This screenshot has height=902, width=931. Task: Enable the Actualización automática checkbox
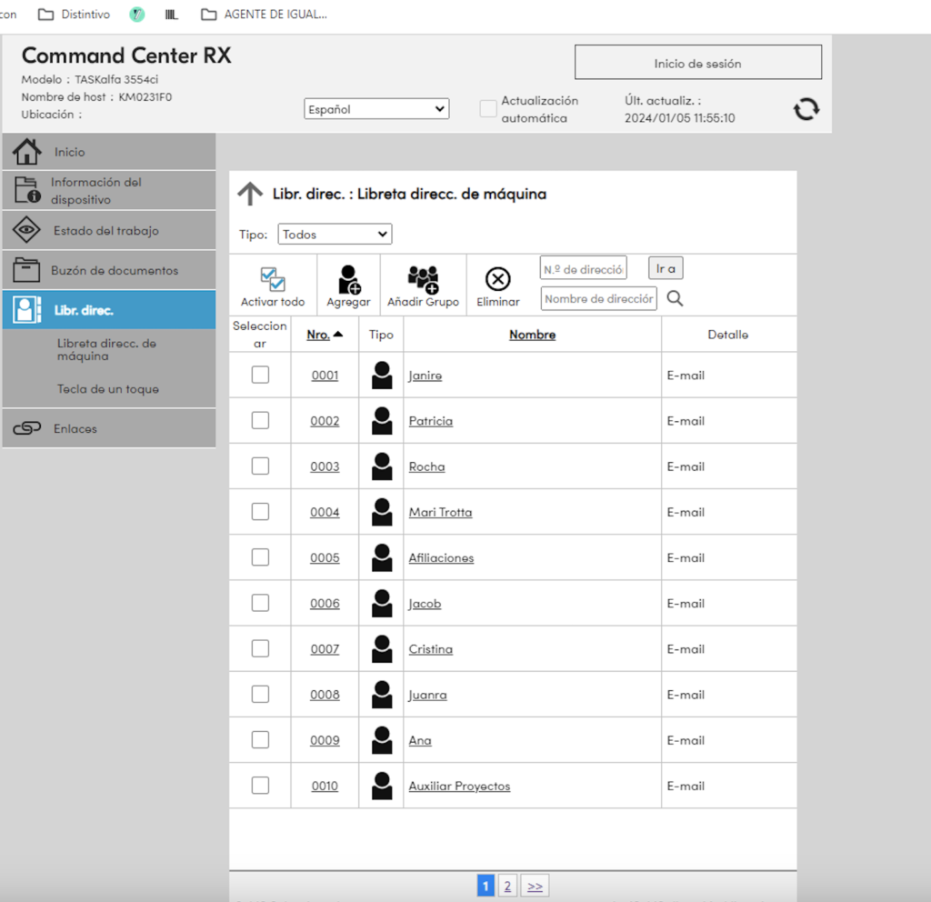(488, 109)
